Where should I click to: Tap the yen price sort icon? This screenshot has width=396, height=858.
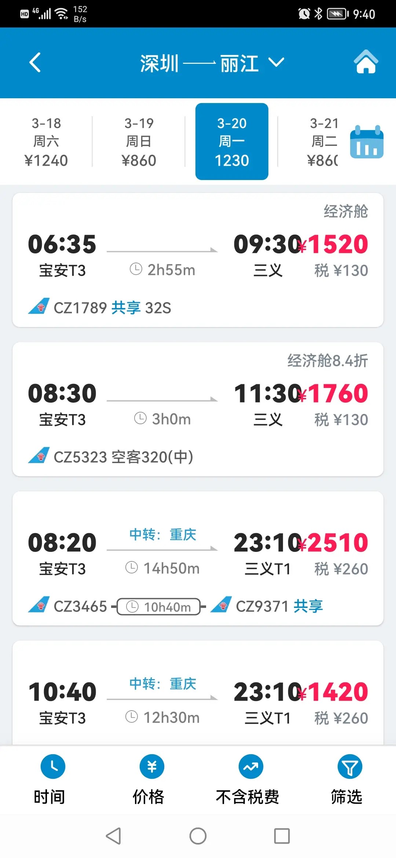coord(152,766)
